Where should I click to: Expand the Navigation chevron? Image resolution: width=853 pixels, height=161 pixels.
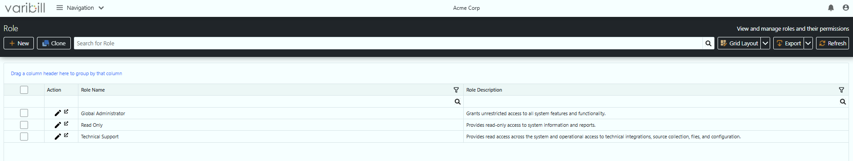[101, 8]
